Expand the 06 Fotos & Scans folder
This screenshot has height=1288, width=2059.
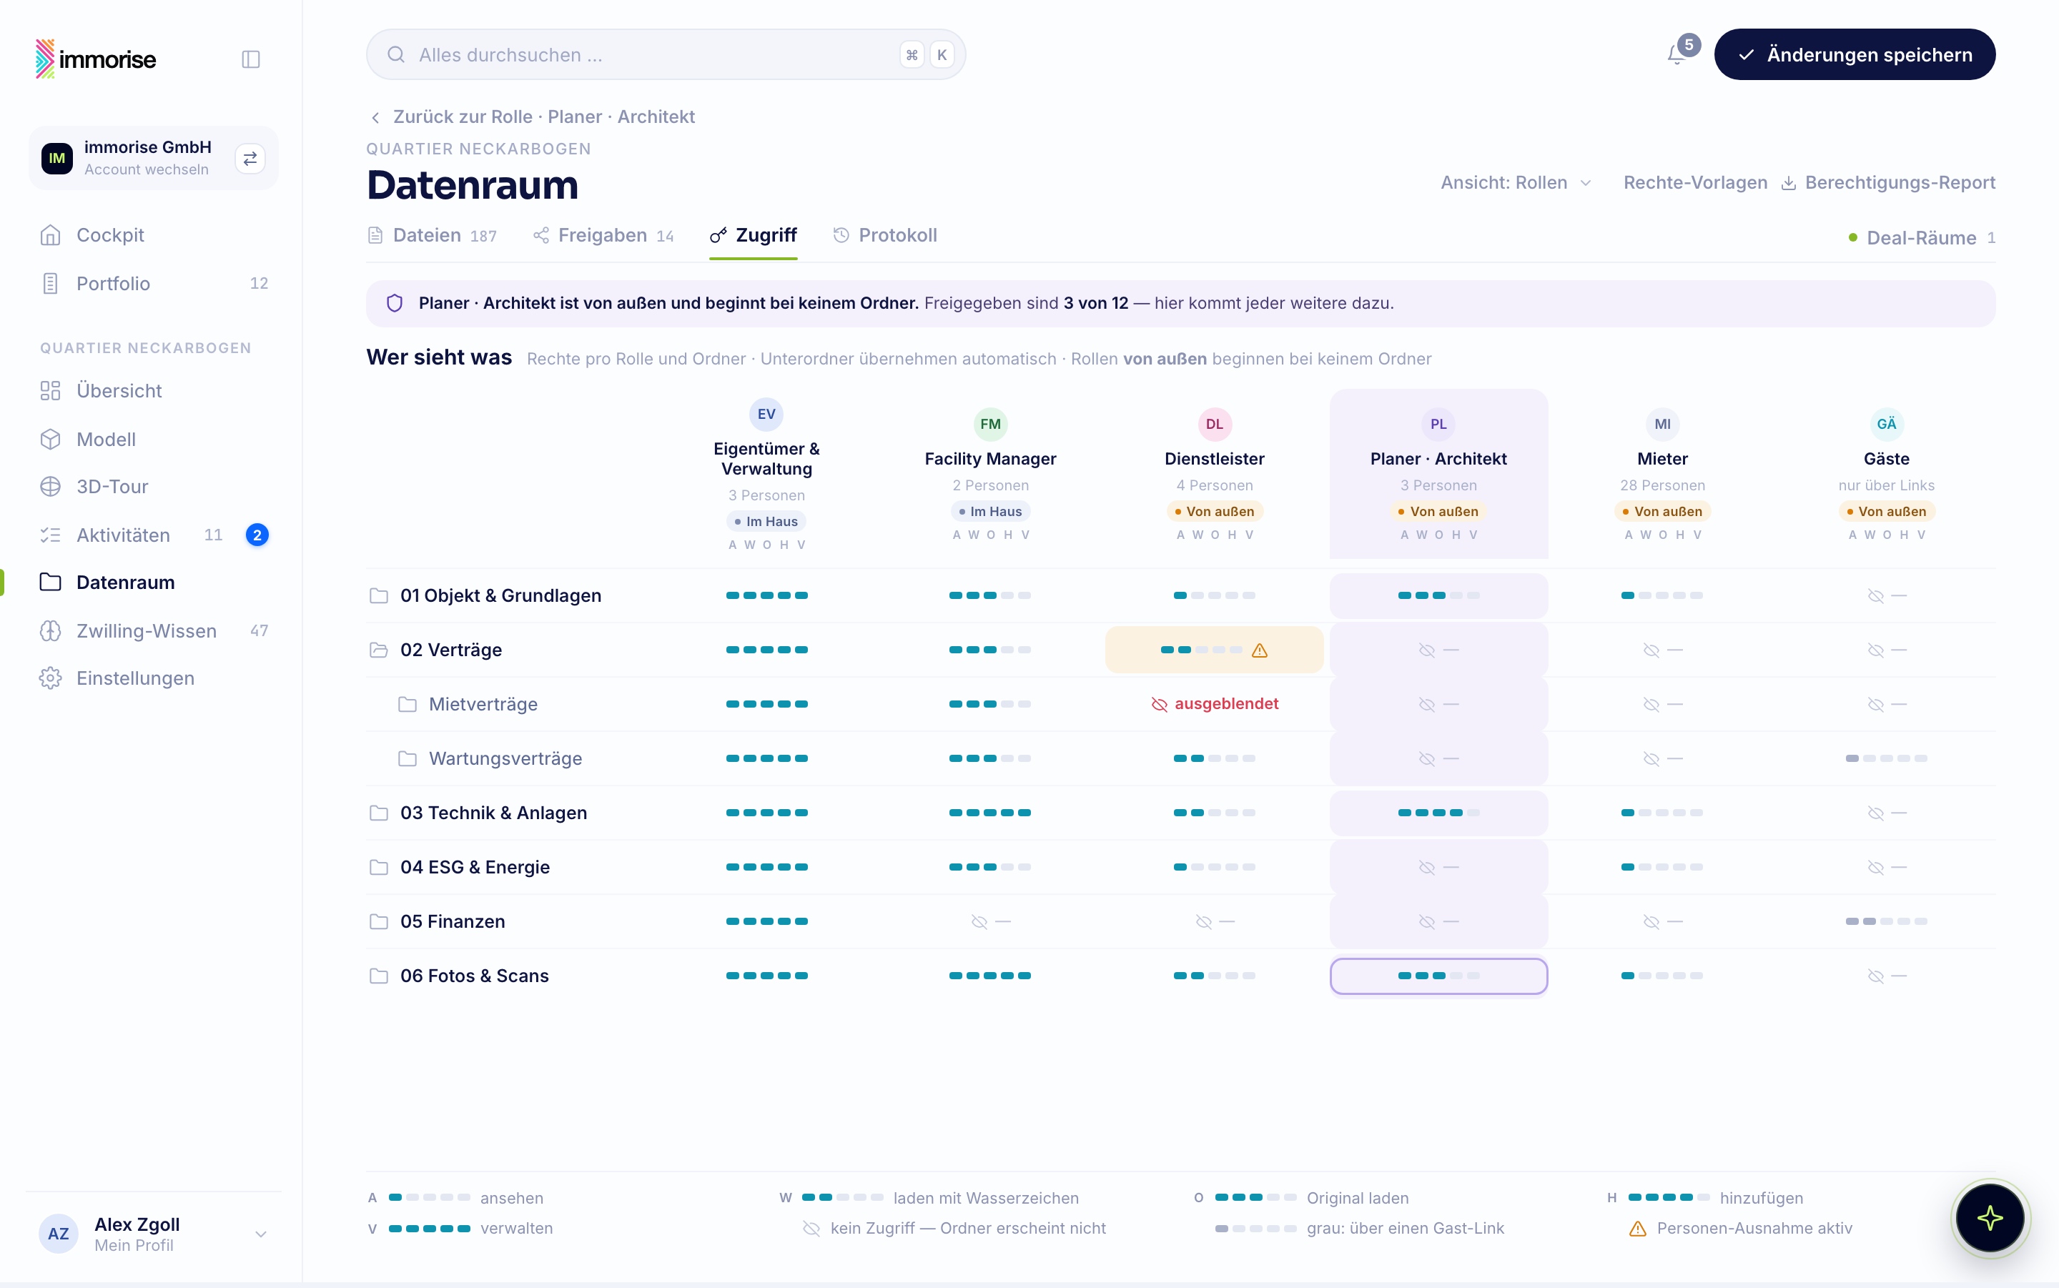click(x=379, y=976)
